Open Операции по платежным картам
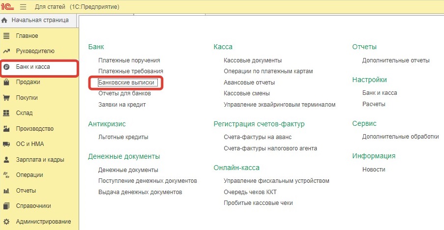This screenshot has width=444, height=230. coord(268,71)
